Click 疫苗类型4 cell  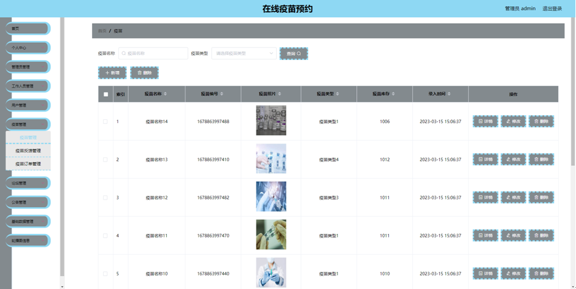tap(329, 160)
